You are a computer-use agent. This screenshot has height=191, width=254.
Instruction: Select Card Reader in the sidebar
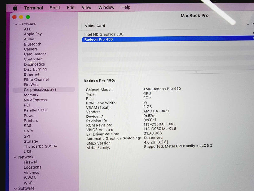coord(35,54)
